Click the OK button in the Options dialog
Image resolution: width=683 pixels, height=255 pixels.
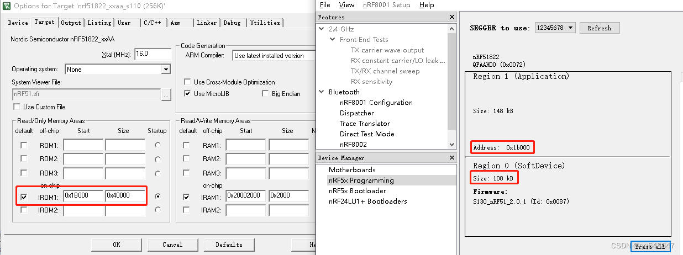(x=116, y=245)
